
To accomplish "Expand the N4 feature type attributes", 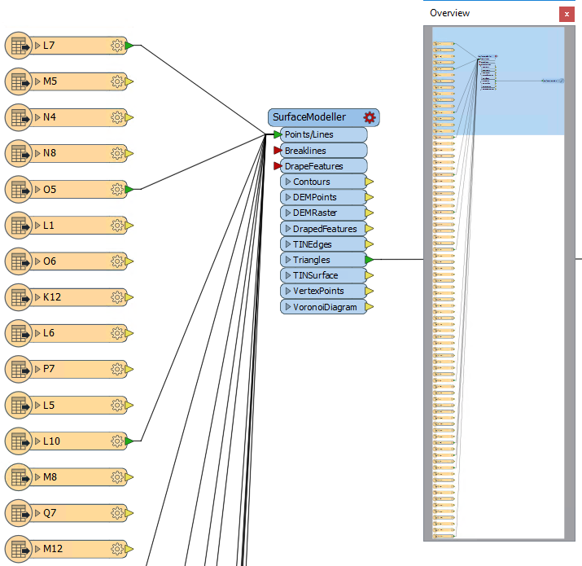I will point(37,117).
